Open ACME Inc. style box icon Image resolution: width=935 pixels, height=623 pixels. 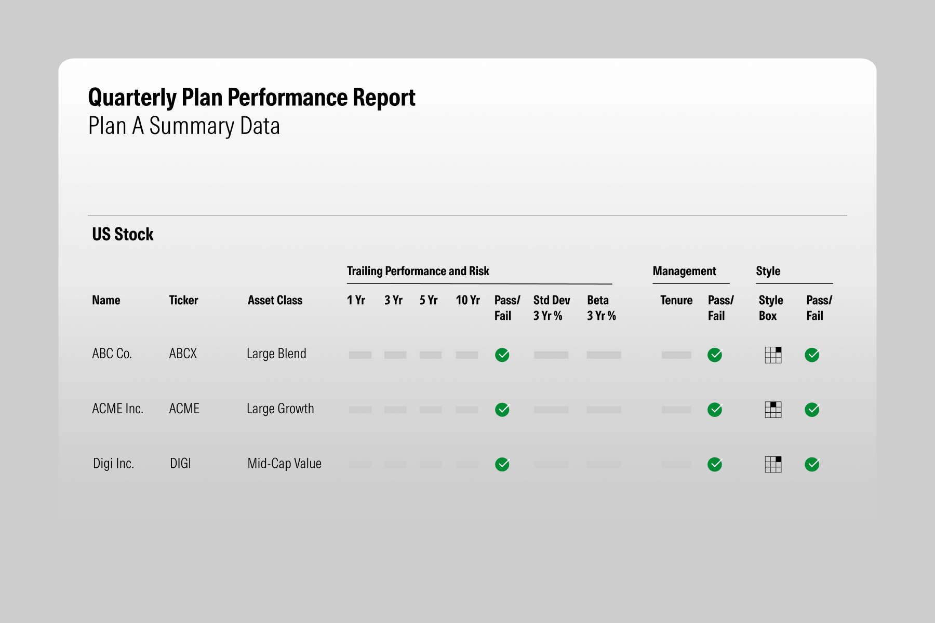coord(773,410)
